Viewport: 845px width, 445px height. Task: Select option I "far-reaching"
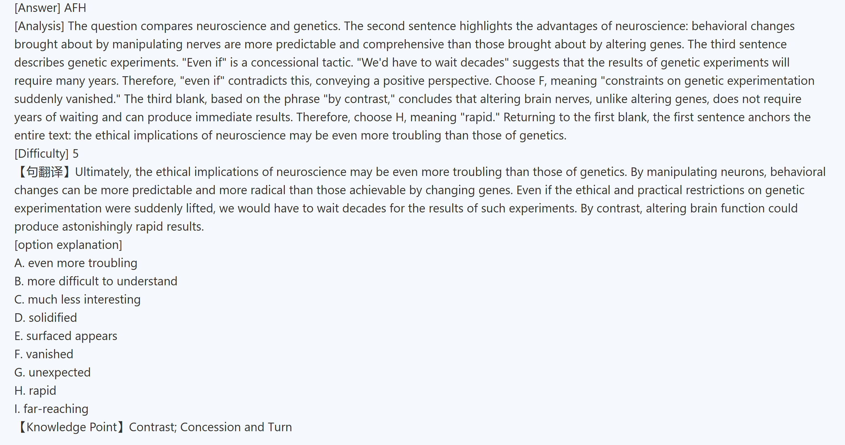coord(51,409)
